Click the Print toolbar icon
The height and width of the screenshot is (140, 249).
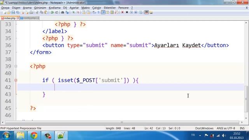[x=31, y=12]
